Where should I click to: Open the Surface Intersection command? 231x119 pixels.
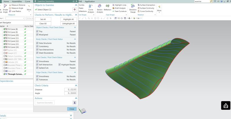pos(146,5)
